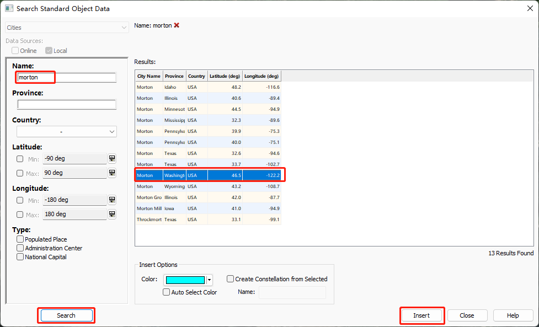
Task: Open unit options icon for Longitude Min
Action: [112, 200]
